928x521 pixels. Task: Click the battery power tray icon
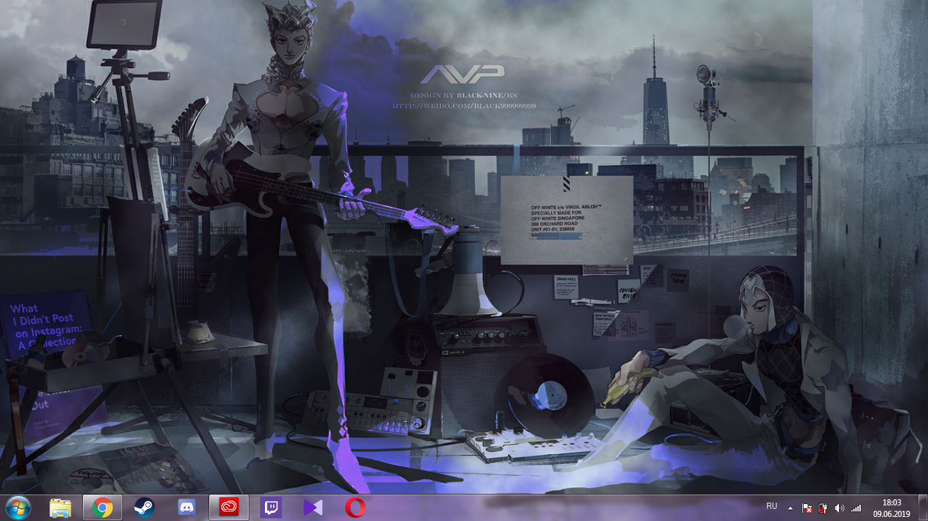click(823, 507)
